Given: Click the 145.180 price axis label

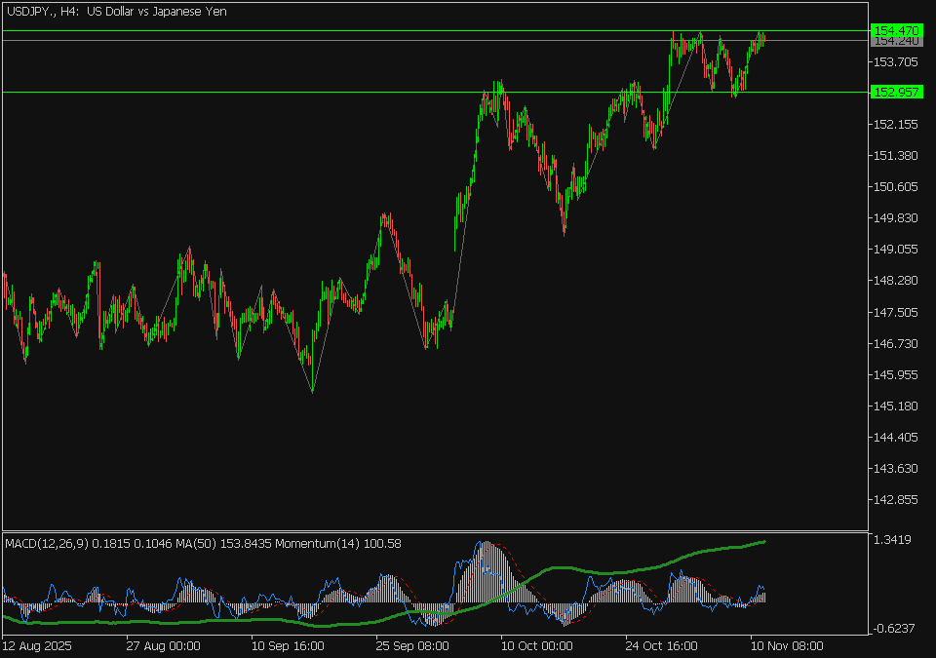Looking at the screenshot, I should [x=895, y=406].
